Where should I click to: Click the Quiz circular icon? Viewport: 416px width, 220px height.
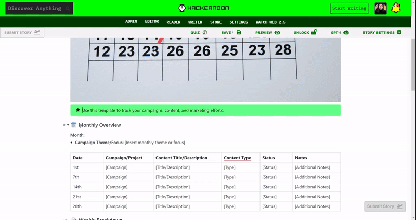[x=205, y=32]
